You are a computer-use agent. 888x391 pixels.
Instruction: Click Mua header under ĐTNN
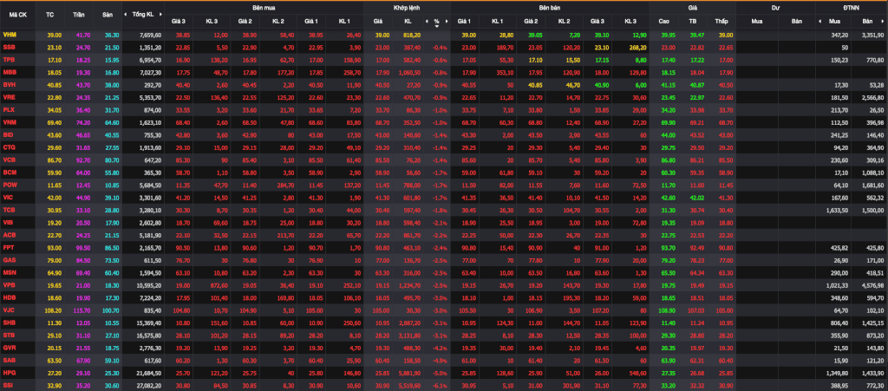pos(835,22)
